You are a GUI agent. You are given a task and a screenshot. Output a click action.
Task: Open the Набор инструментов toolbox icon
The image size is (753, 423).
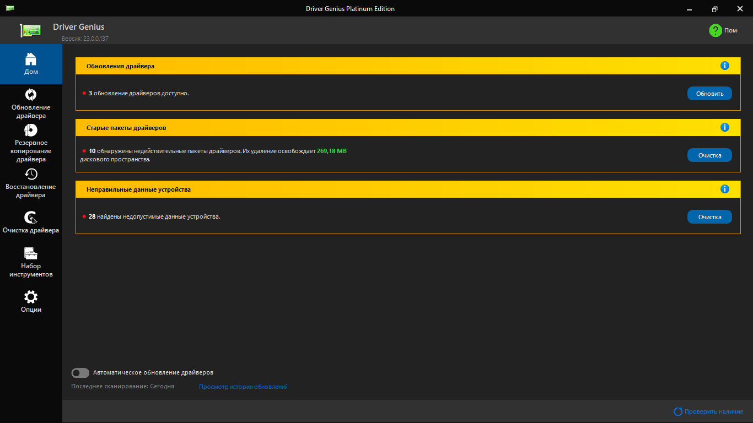click(x=31, y=253)
